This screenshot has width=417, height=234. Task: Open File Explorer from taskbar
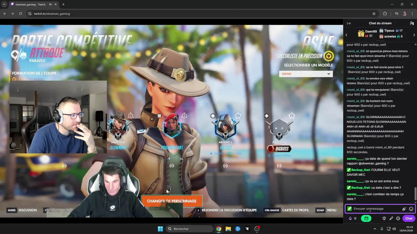click(228, 229)
